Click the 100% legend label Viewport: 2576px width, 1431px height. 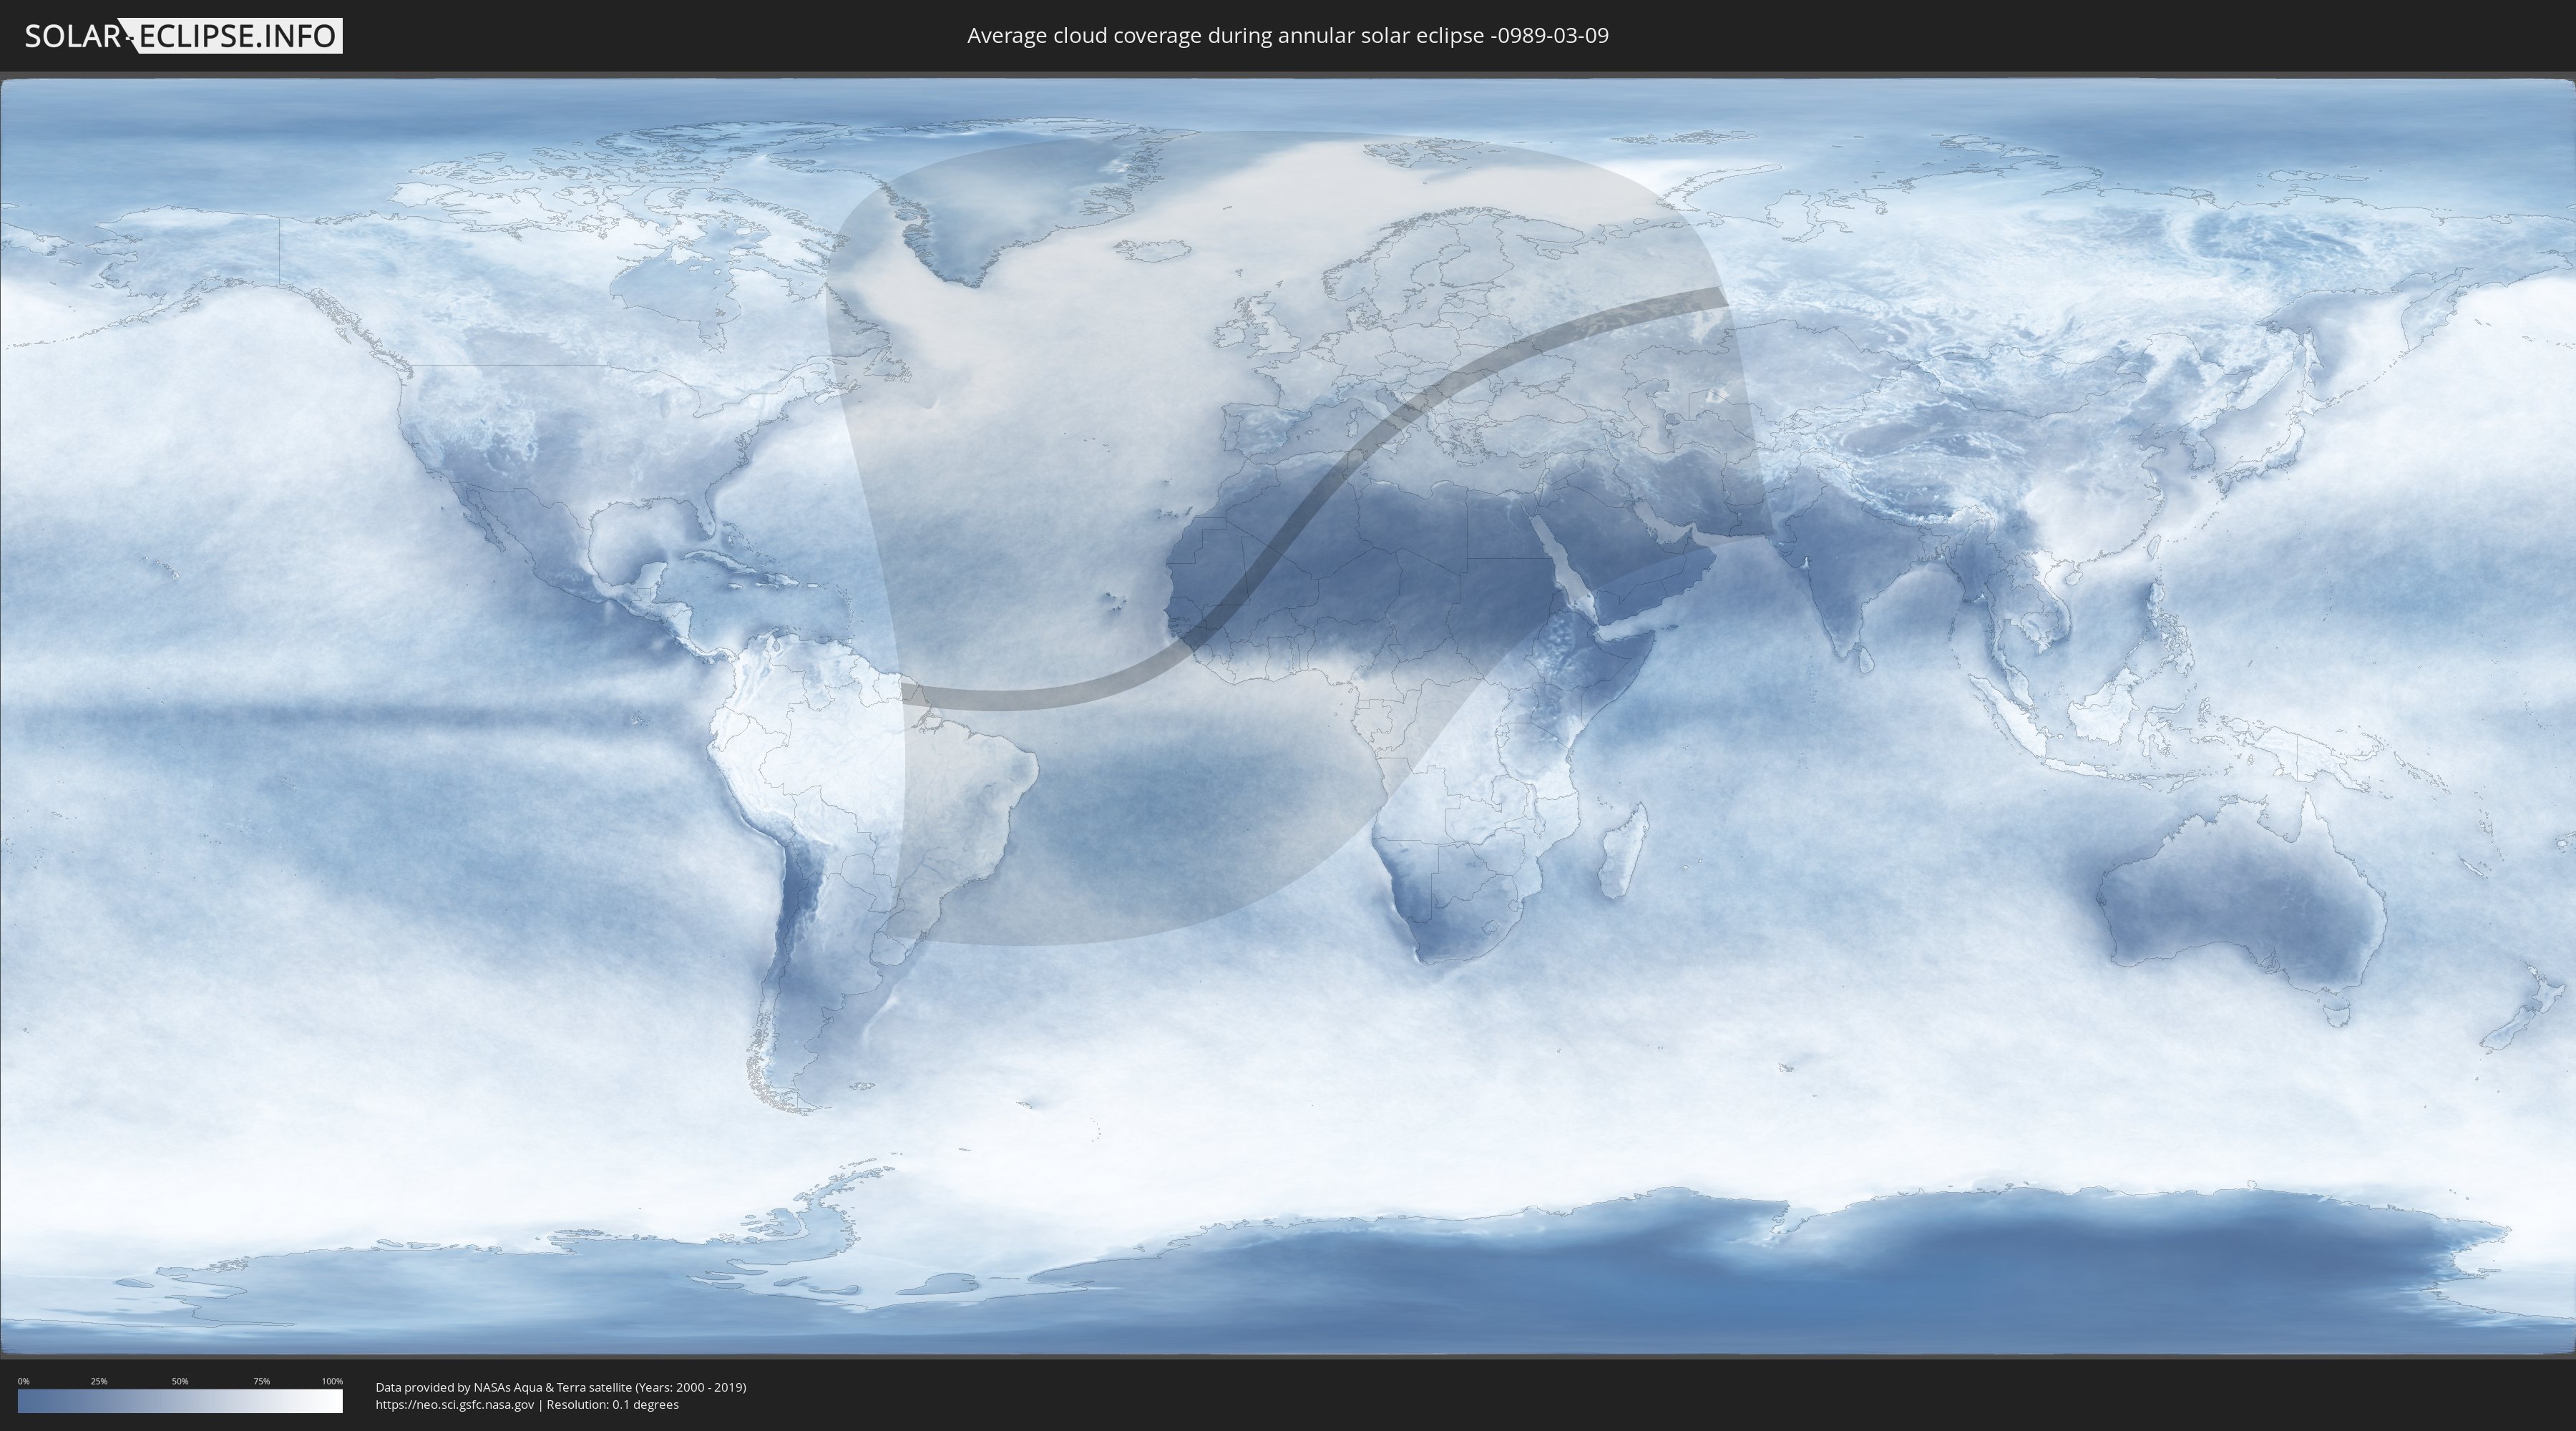[x=332, y=1381]
